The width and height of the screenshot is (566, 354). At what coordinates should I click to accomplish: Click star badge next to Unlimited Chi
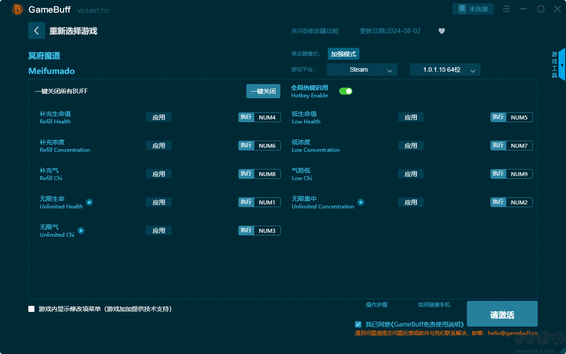81,231
